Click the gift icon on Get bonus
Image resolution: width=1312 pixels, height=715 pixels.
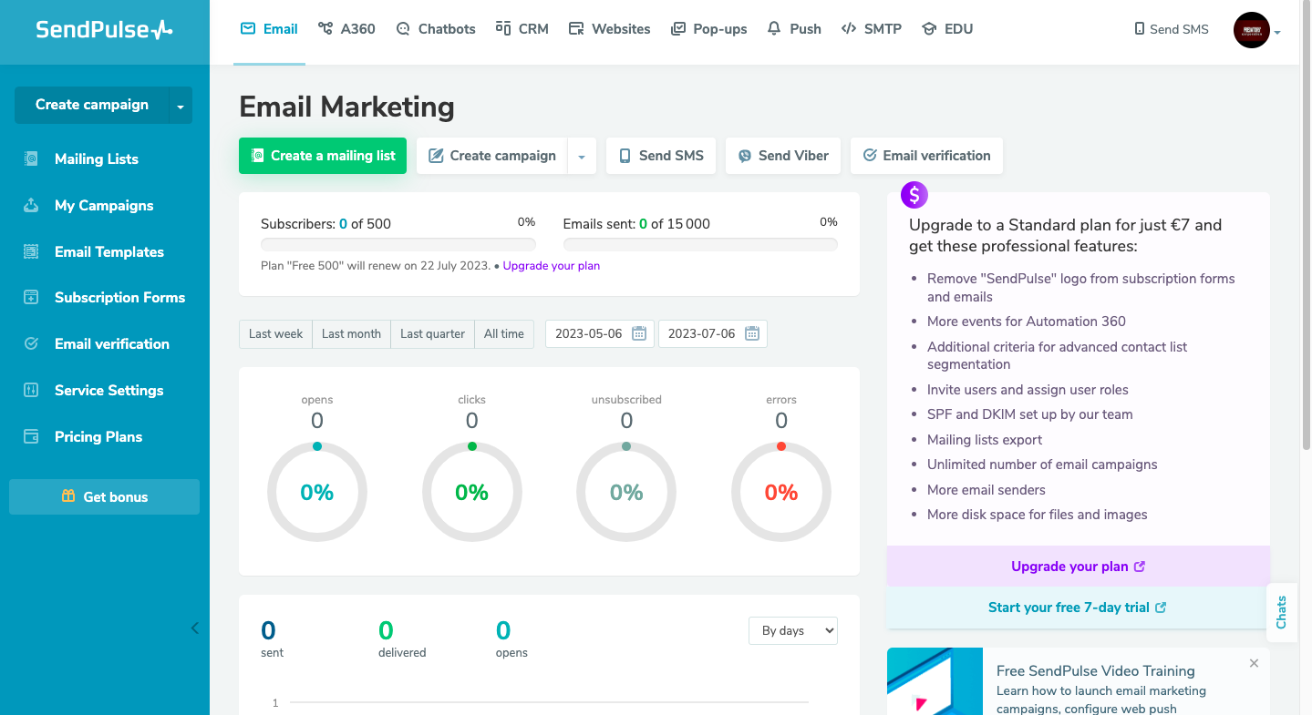tap(68, 496)
